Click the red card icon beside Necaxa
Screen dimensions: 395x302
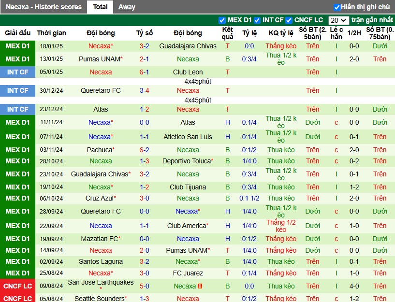(x=200, y=286)
